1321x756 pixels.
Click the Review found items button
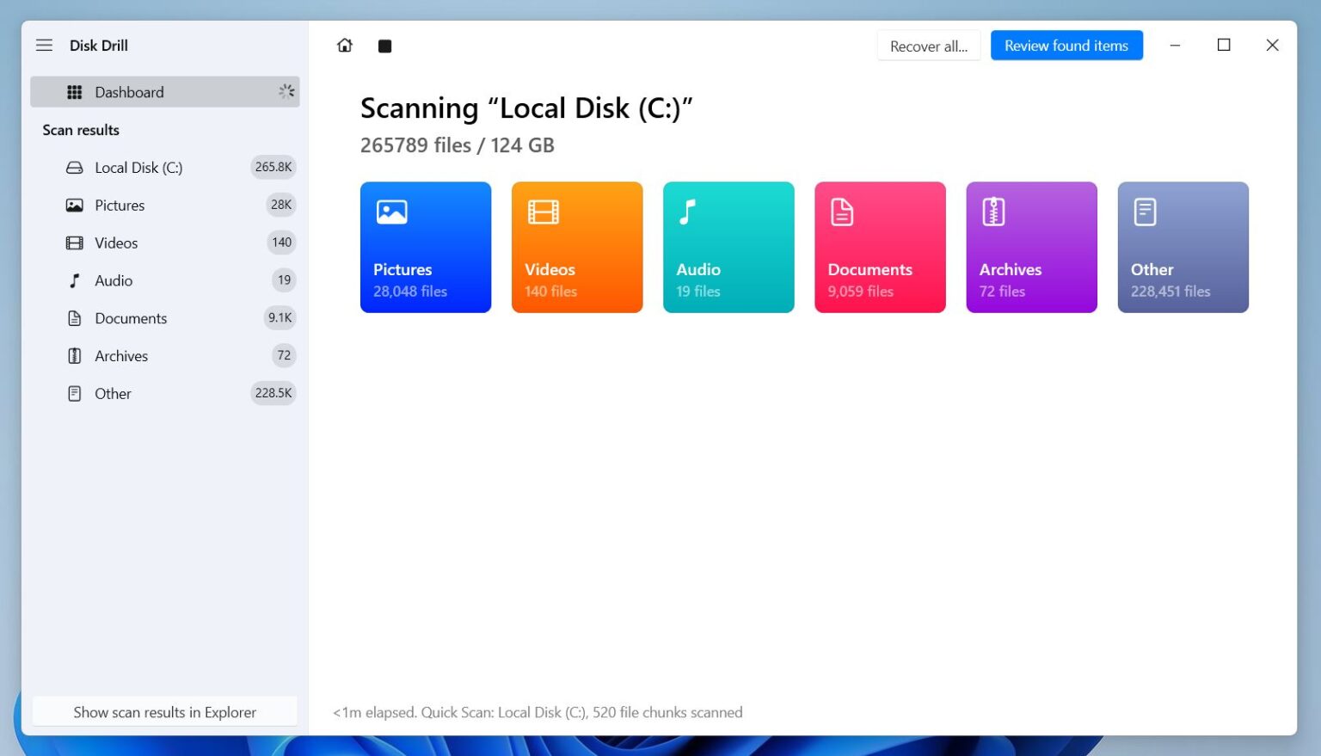coord(1066,45)
